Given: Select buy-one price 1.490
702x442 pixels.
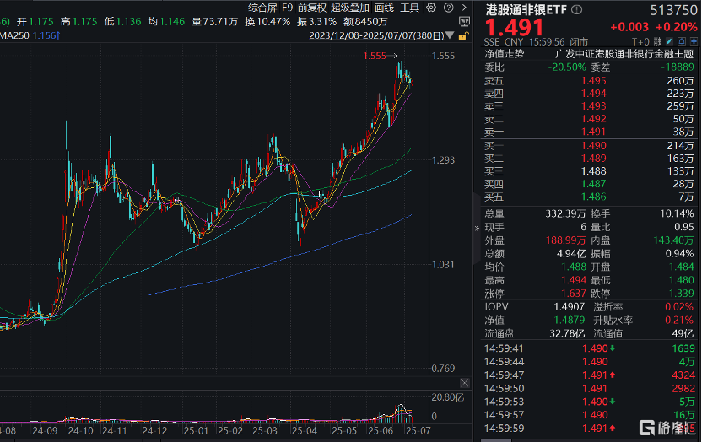Looking at the screenshot, I should pyautogui.click(x=593, y=145).
